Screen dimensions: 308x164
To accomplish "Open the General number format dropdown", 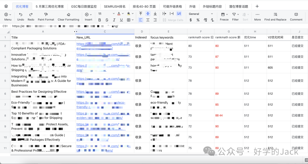I will tap(201, 14).
